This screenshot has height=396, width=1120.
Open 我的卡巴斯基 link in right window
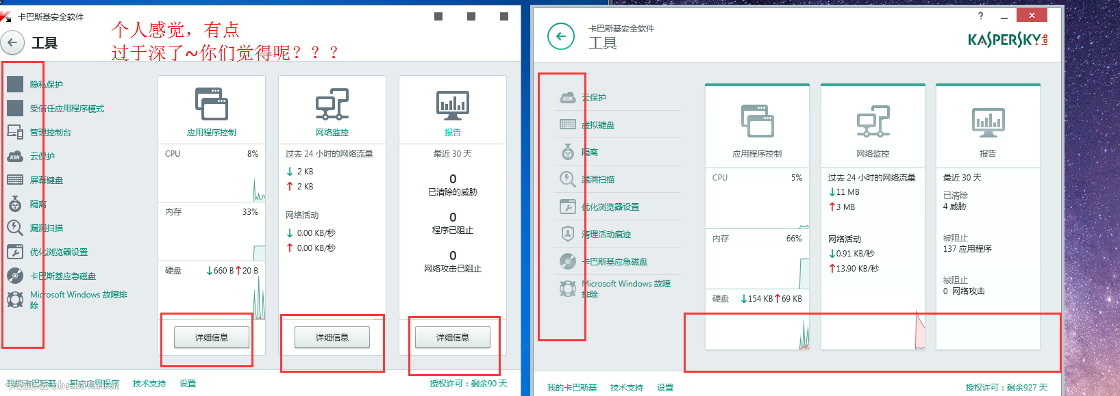tap(572, 388)
